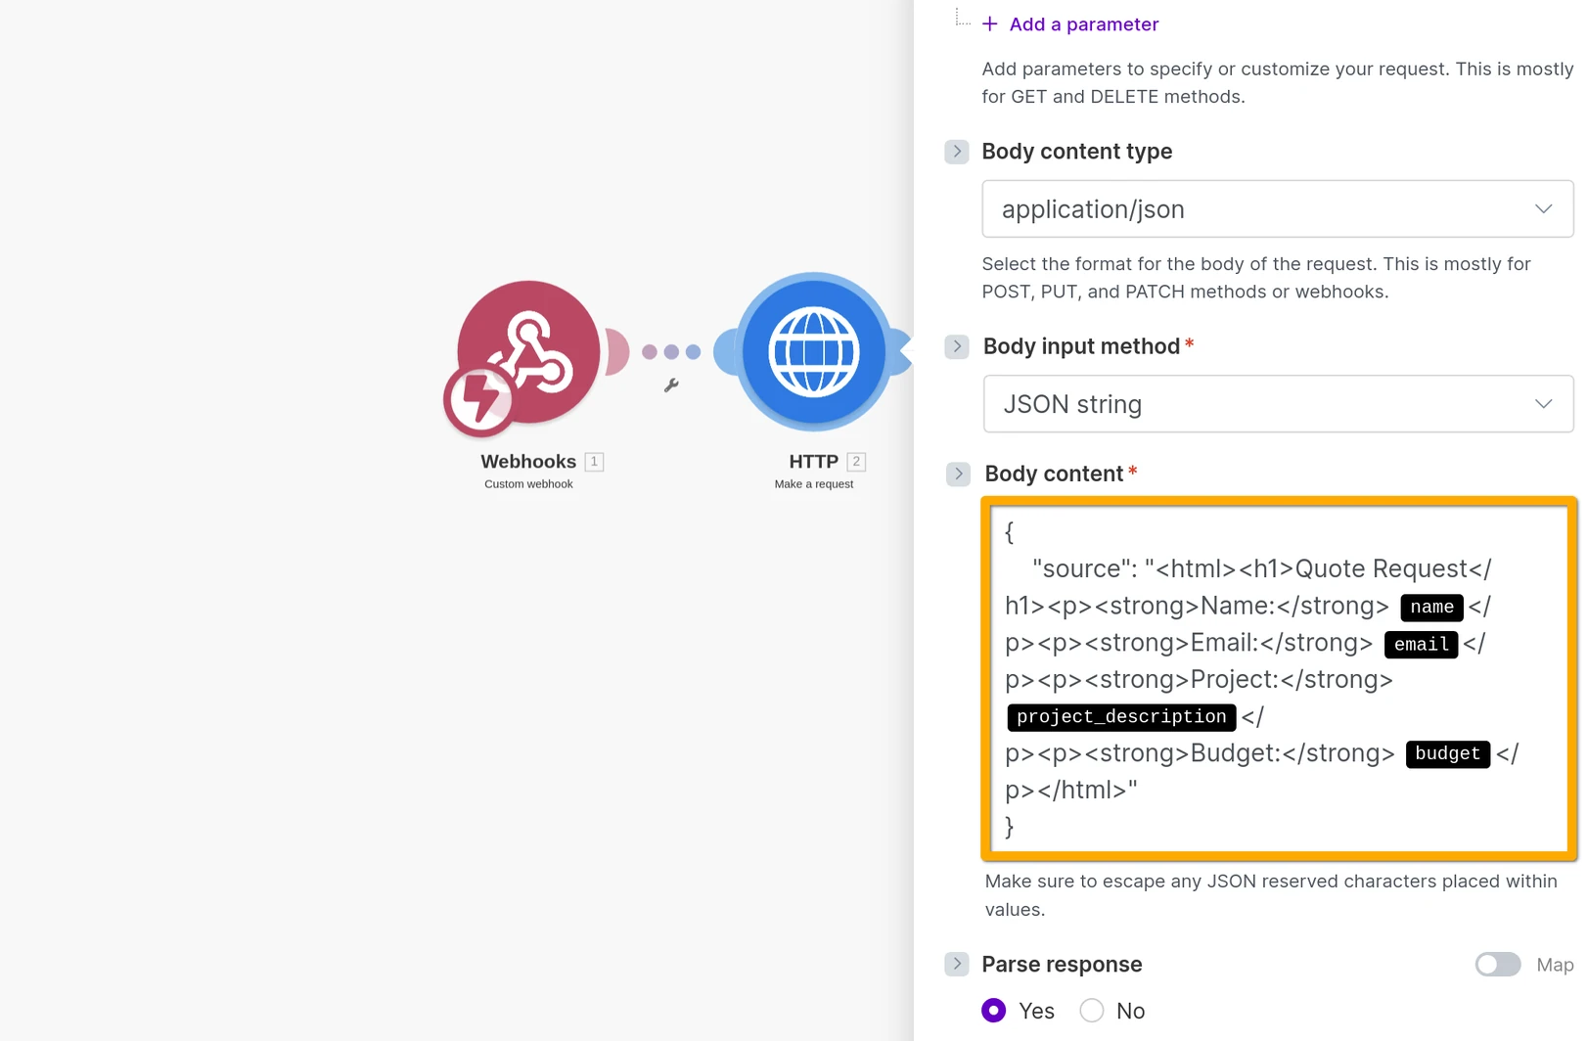Click the mapped name variable pill
The width and height of the screenshot is (1587, 1041).
click(1430, 607)
